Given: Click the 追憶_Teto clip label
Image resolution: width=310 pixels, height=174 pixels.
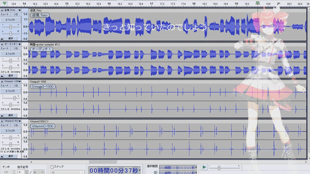Looking at the screenshot, I should coord(40,15).
